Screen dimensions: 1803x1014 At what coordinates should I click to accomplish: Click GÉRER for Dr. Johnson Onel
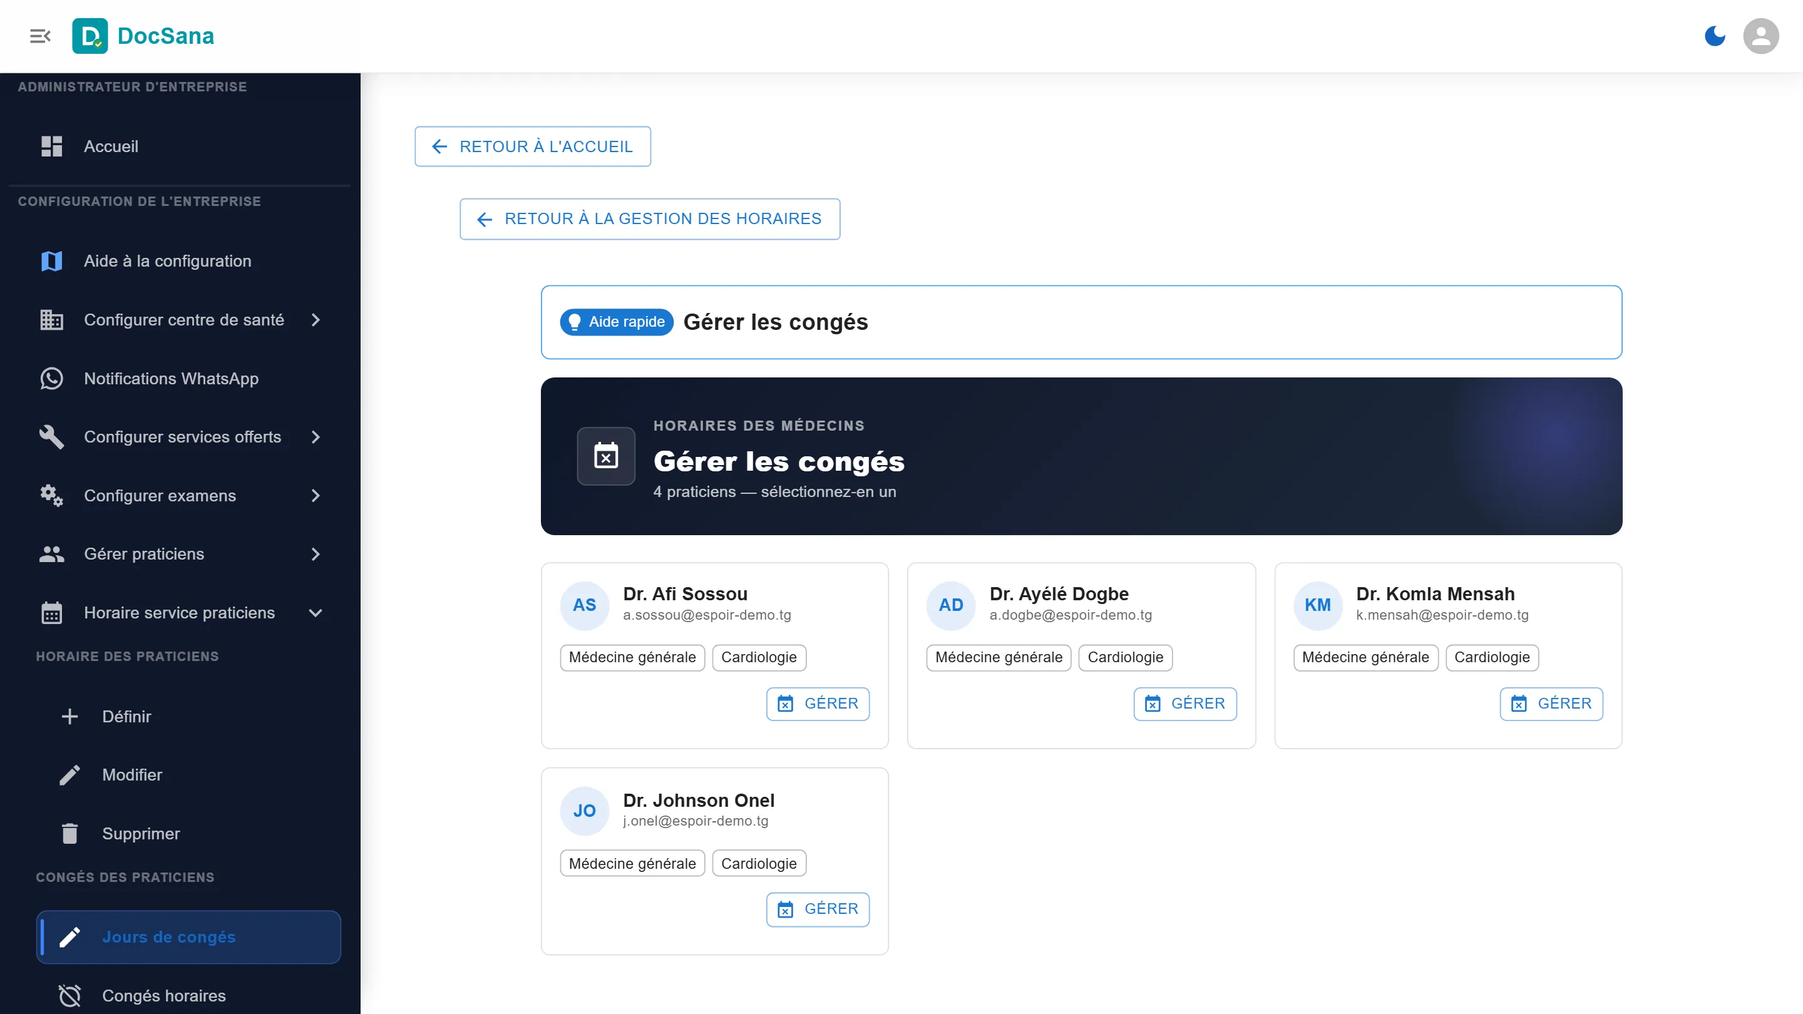[x=818, y=909]
